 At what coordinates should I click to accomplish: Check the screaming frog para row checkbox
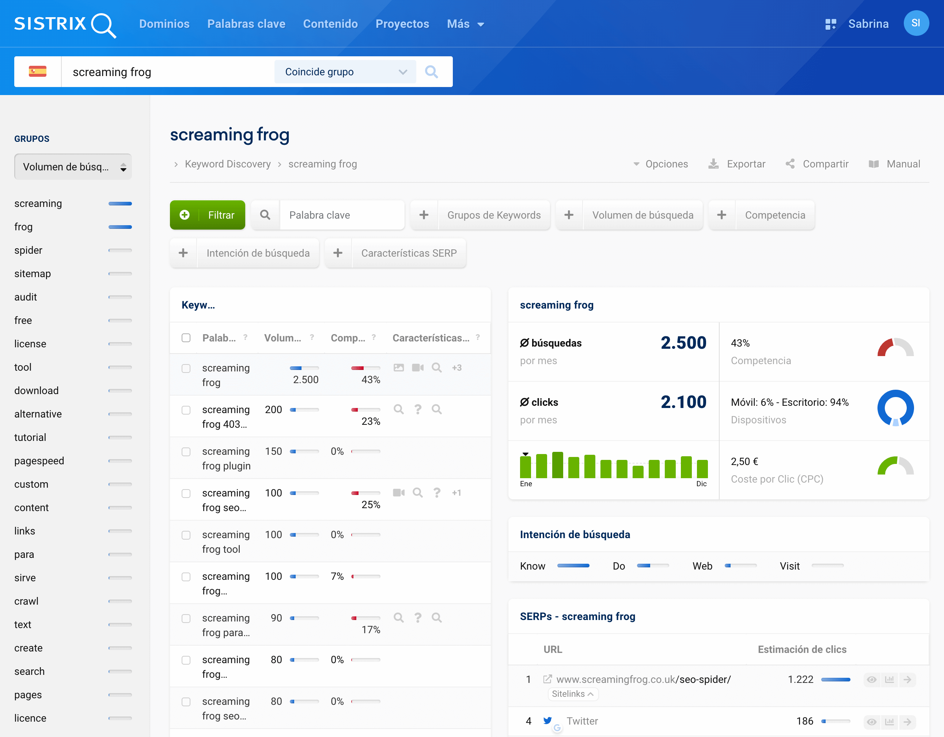click(x=186, y=619)
